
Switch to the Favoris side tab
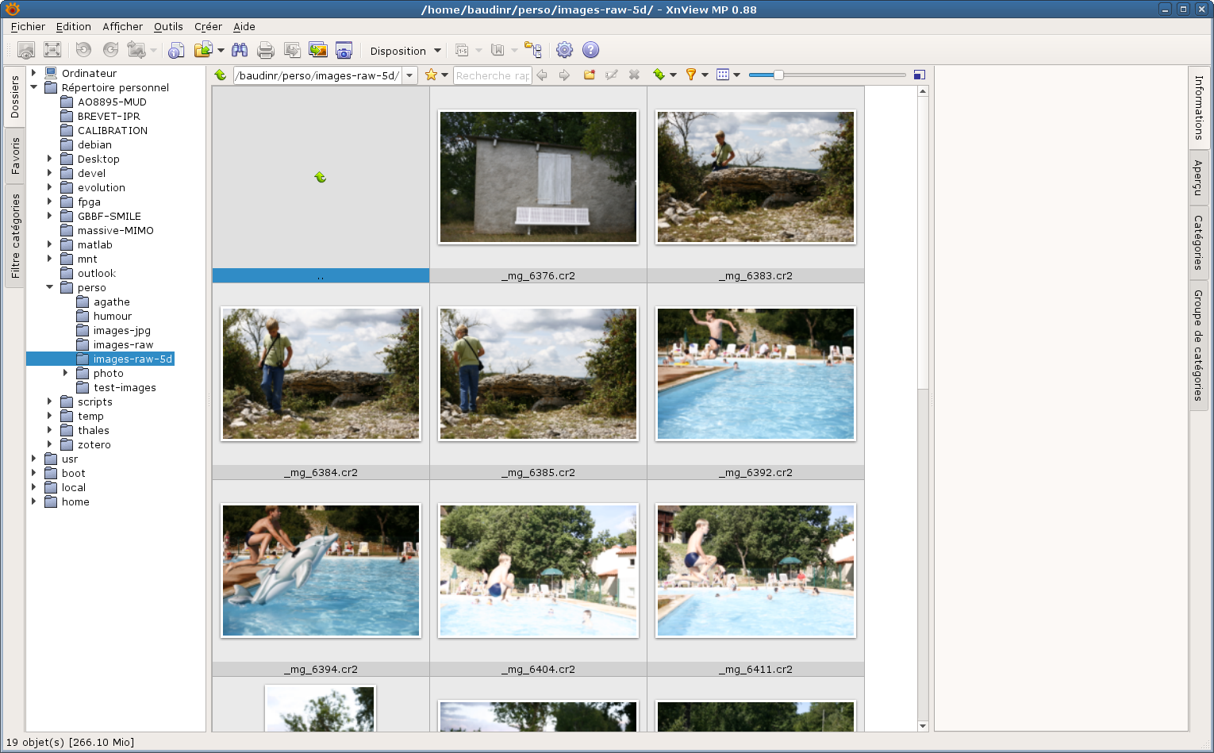pyautogui.click(x=15, y=156)
